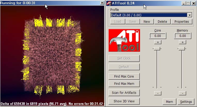Increase Memory clock with plus button

coord(183,42)
